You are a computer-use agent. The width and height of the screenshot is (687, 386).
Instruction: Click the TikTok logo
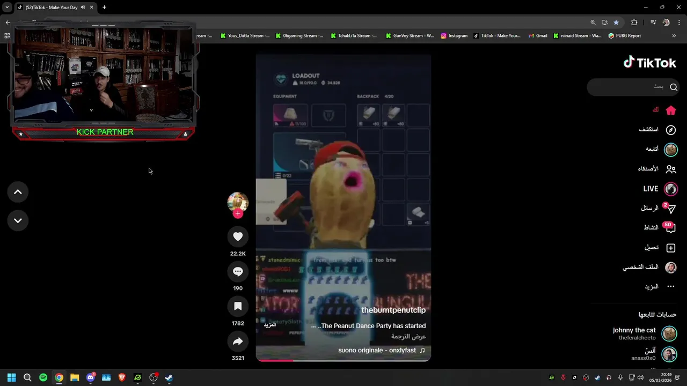tap(649, 63)
